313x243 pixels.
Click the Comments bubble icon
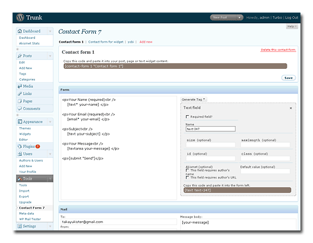coord(20,108)
